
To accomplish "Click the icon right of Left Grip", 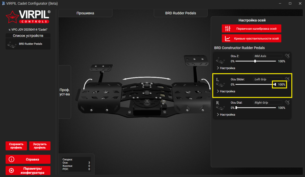I will click(x=287, y=79).
